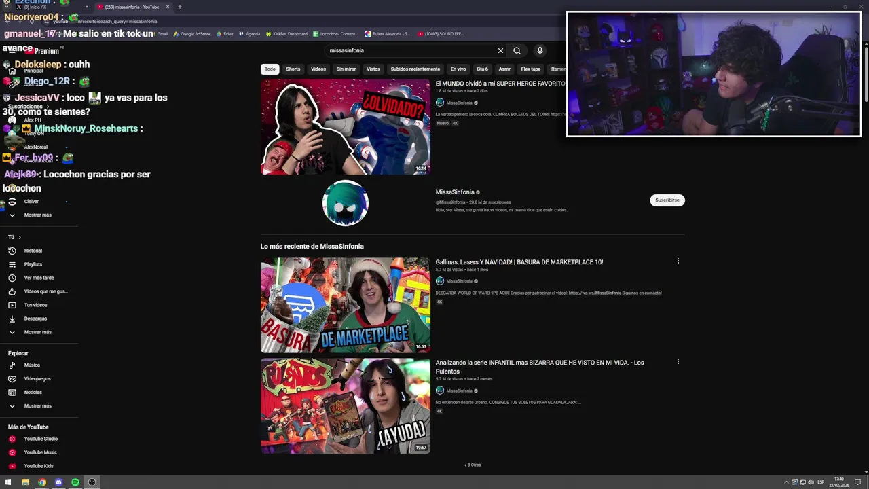The image size is (869, 489).
Task: Open OBS Studio from the taskbar
Action: 92,482
